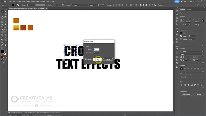Swap fill and stroke arrows
Viewport: 206px width, 116px height.
coord(6,50)
